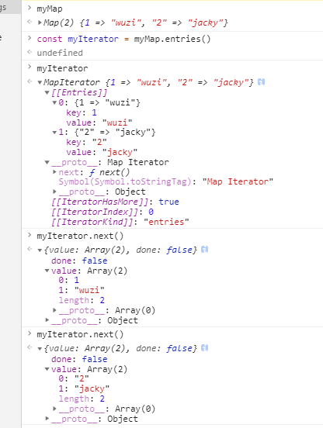323x428 pixels.
Task: Expand the Map(2) object output
Action: pyautogui.click(x=40, y=22)
